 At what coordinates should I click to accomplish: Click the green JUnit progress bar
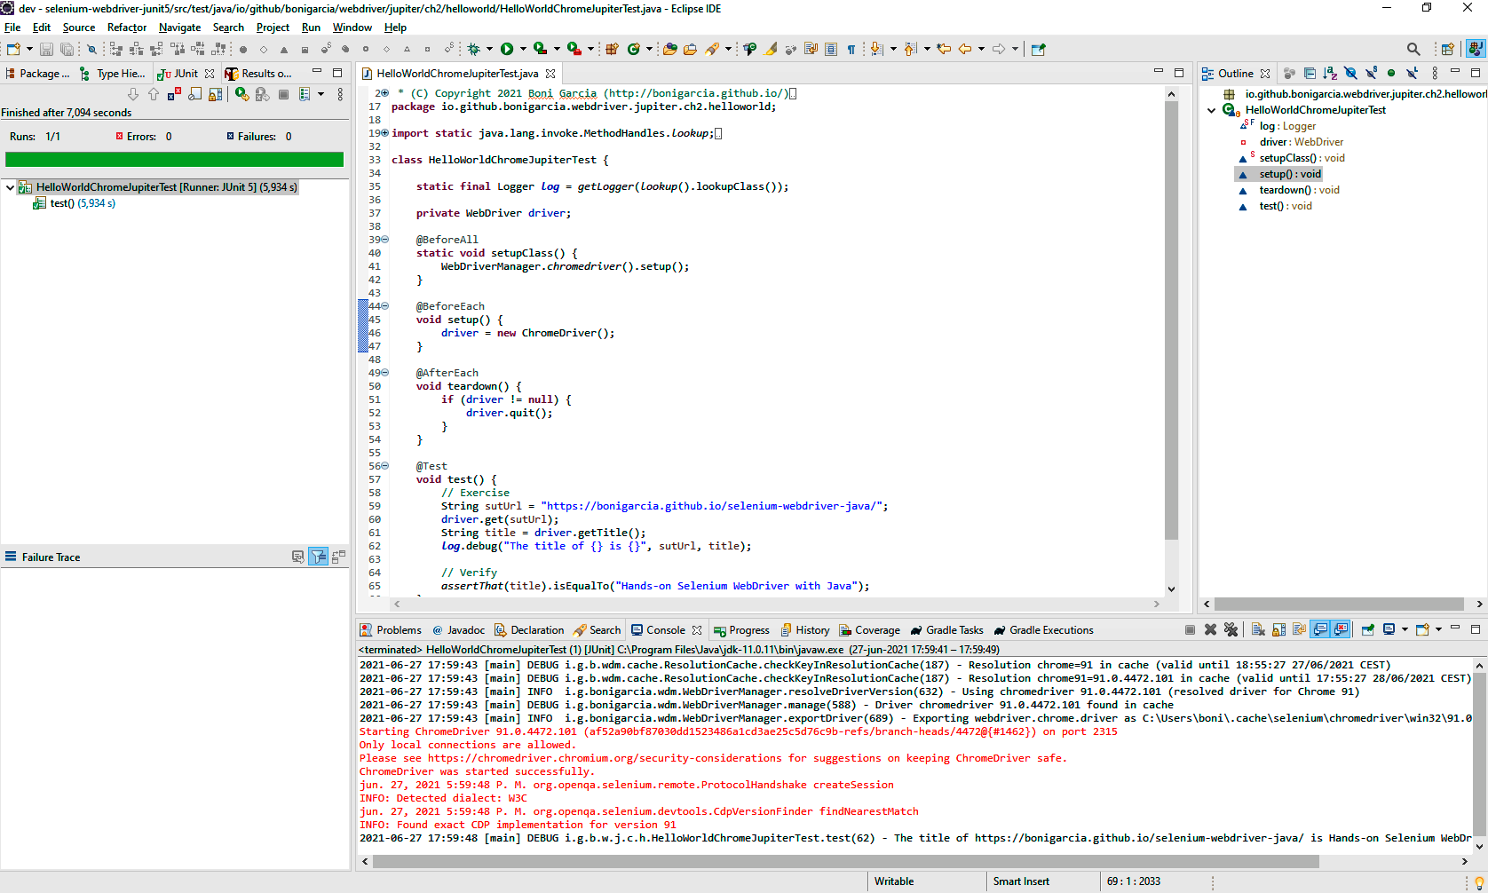[x=174, y=160]
